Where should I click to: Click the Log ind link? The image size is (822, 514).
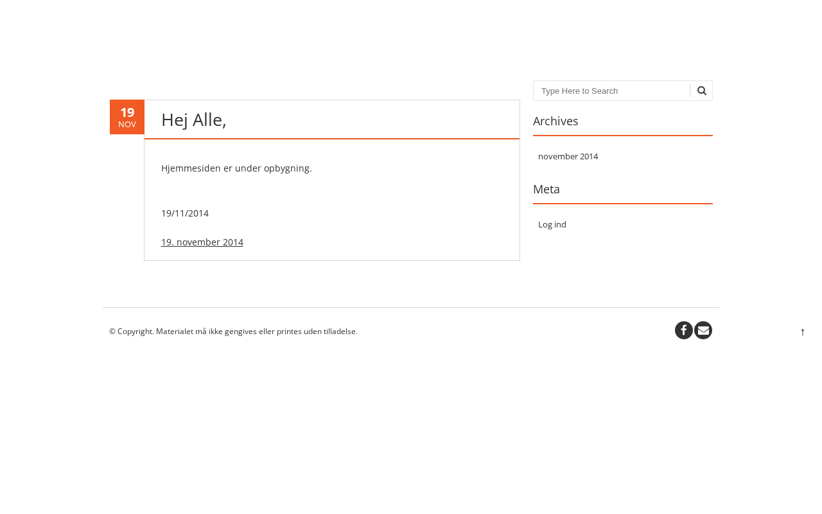pyautogui.click(x=552, y=224)
